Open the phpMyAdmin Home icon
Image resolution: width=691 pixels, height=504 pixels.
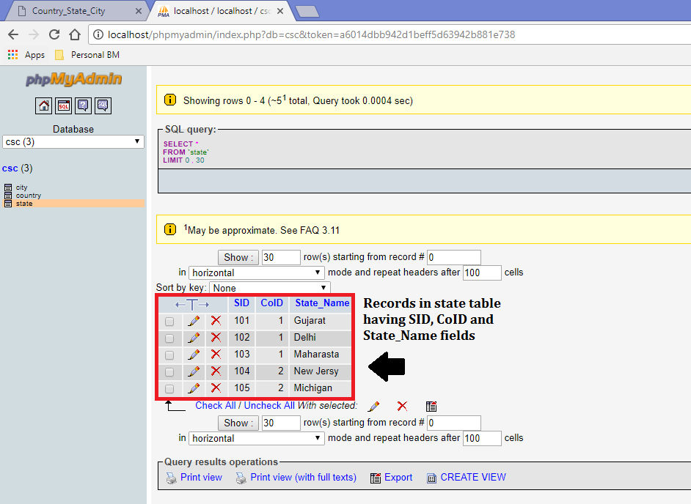tap(43, 105)
